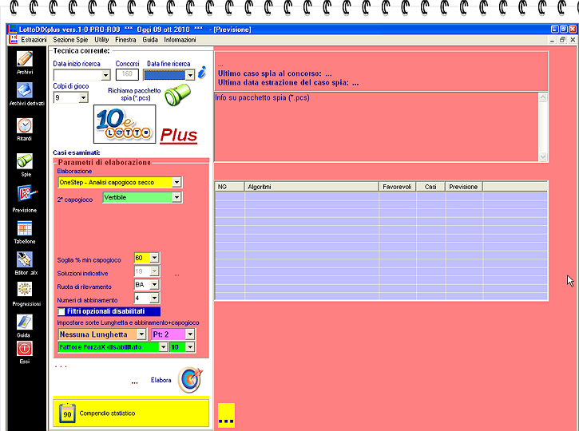This screenshot has width=579, height=431.
Task: Click the Richiama pacchetto spia label
Action: [134, 94]
